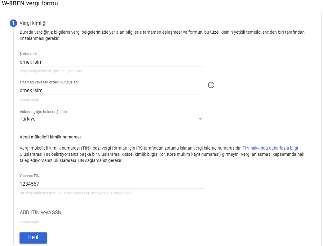Select the Vergi kimliği section heading
323x246 pixels.
coord(33,23)
